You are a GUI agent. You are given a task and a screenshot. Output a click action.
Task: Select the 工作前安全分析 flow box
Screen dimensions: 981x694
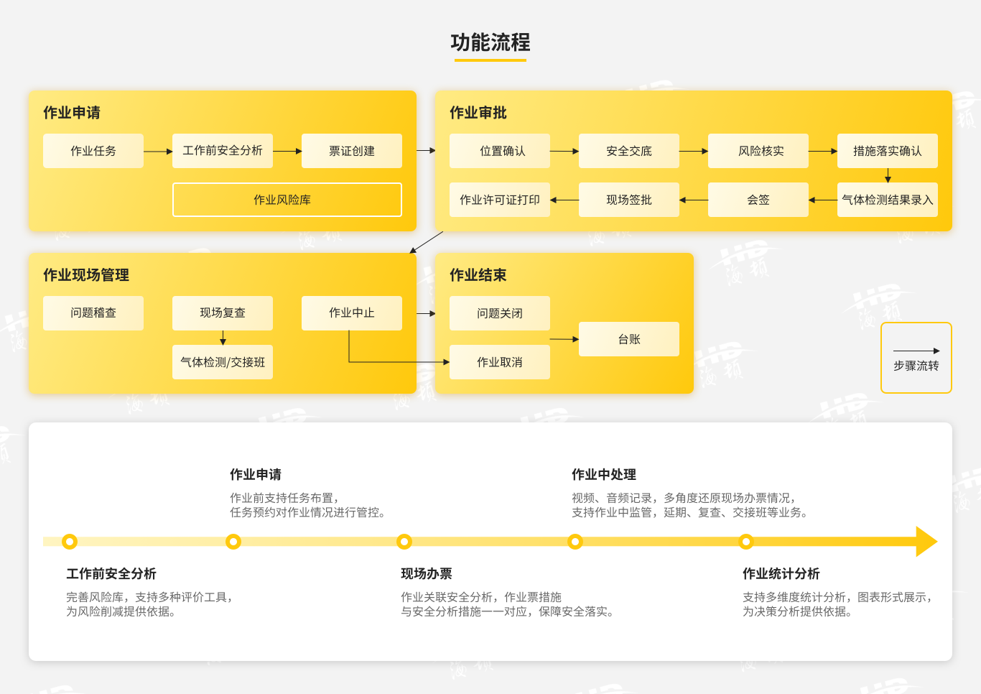(x=223, y=151)
